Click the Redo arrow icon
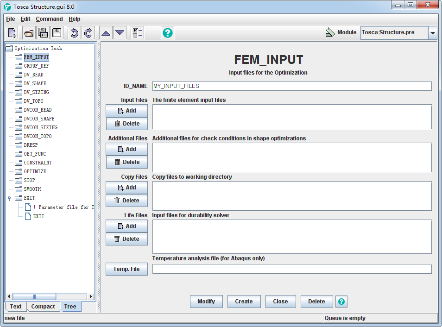Image resolution: width=442 pixels, height=327 pixels. (88, 33)
